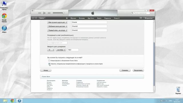Open footer link Самоучители по iTunes

coord(83,84)
